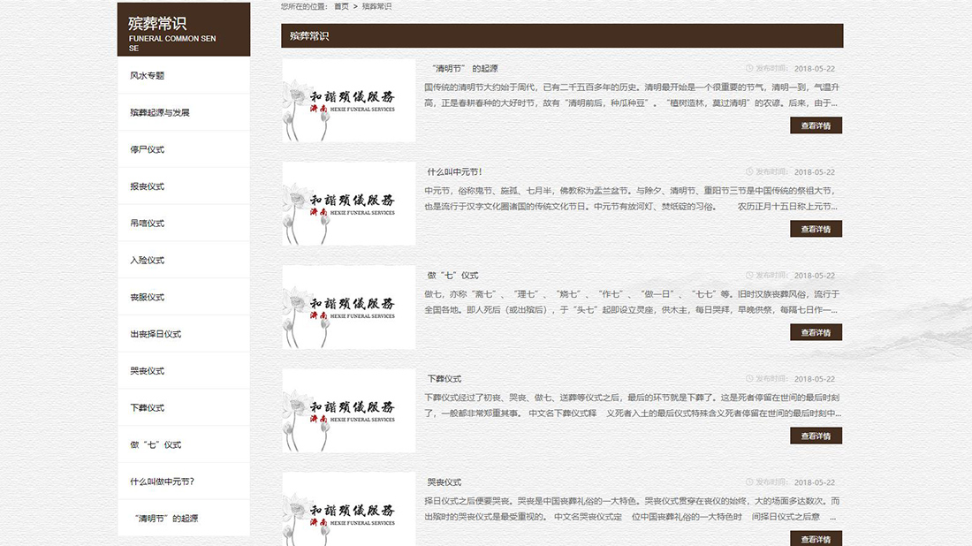Click 哭丧仪式 in the sidebar menu
Screen dimensions: 972x546
coord(149,370)
